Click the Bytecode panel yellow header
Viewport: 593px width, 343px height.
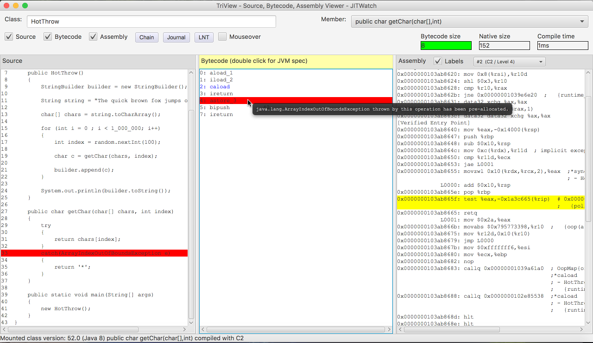pos(296,61)
